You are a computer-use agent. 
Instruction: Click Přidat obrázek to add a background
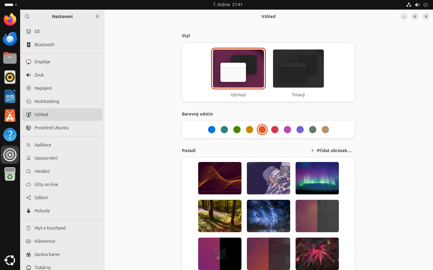(x=331, y=151)
